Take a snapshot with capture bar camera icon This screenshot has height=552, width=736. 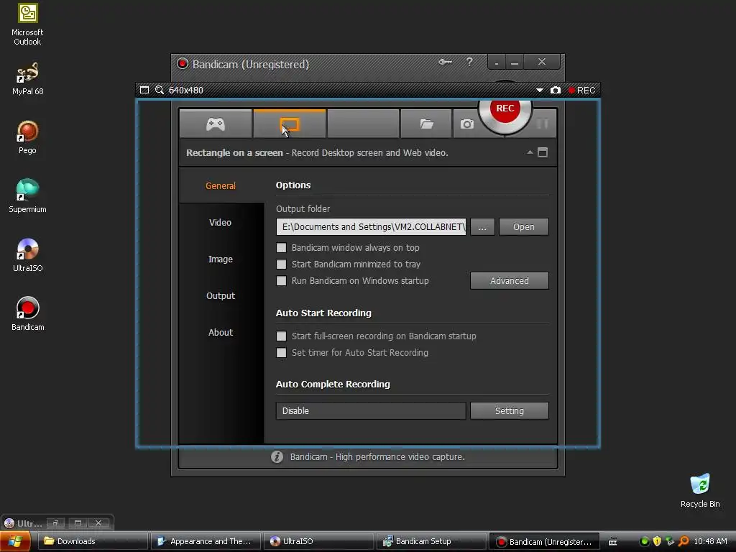click(x=556, y=90)
